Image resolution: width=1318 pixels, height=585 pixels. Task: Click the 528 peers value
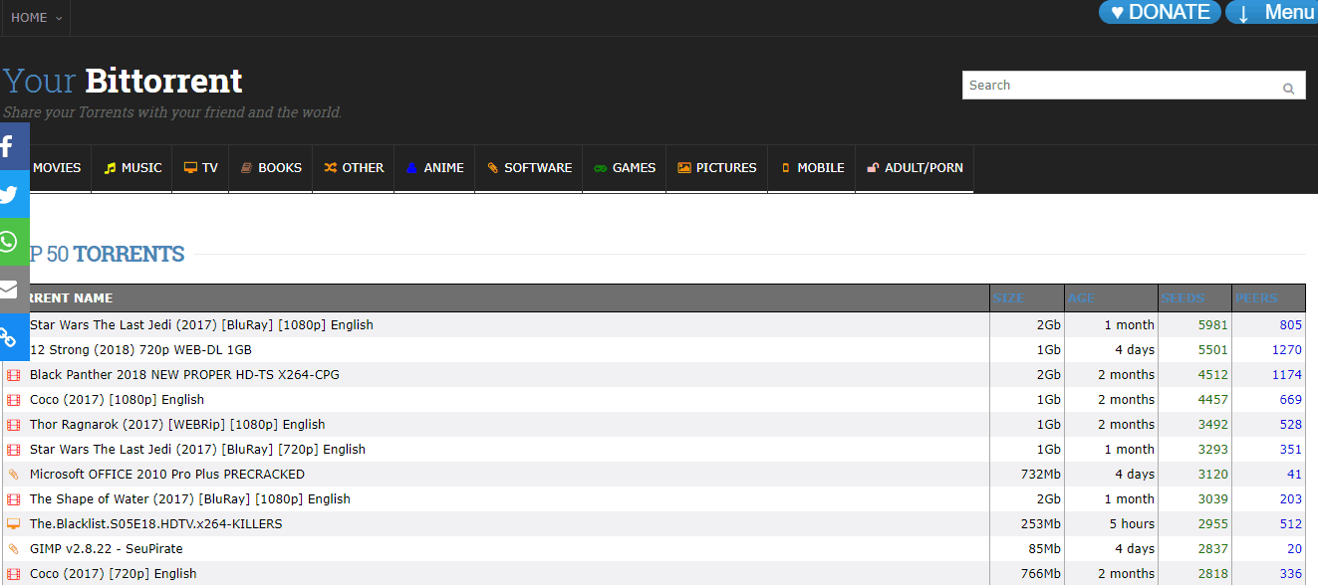click(x=1291, y=425)
